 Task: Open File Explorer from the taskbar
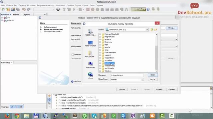click(x=27, y=116)
